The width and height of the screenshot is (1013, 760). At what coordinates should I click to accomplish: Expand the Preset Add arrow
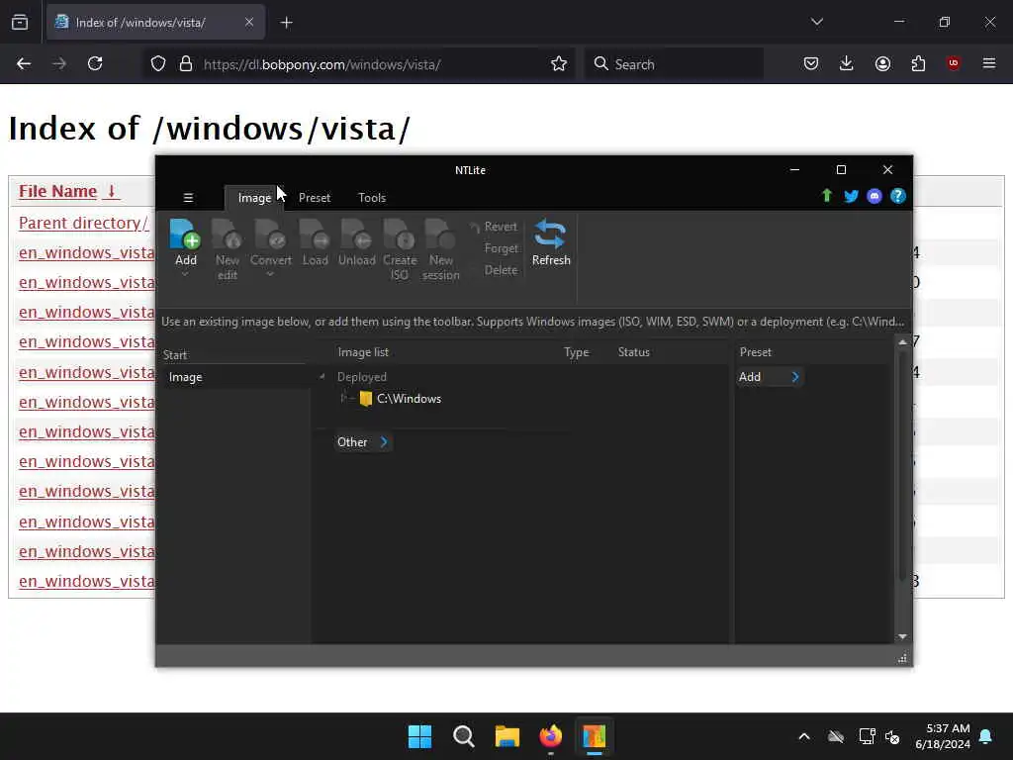(795, 377)
